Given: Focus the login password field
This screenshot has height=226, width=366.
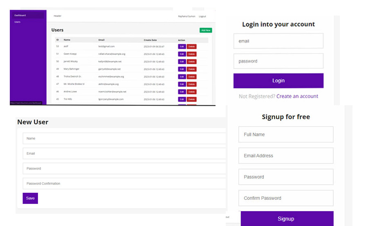Looking at the screenshot, I should pos(278,61).
